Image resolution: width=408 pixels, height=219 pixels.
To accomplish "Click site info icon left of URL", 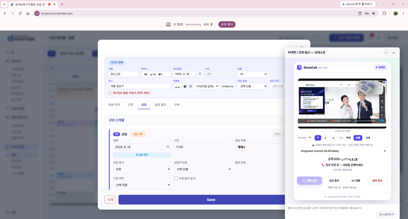I will coord(37,13).
